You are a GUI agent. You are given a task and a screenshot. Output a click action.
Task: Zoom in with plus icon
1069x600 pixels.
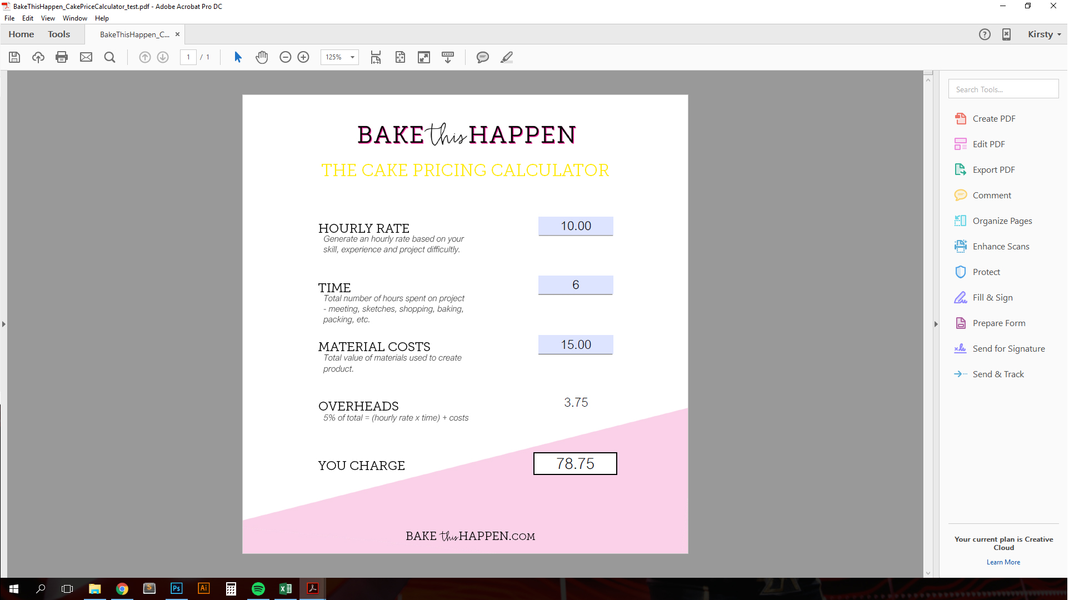[x=303, y=57]
